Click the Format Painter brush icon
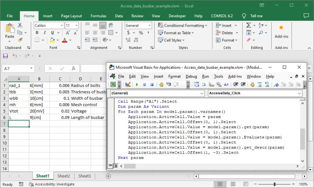 (20, 40)
